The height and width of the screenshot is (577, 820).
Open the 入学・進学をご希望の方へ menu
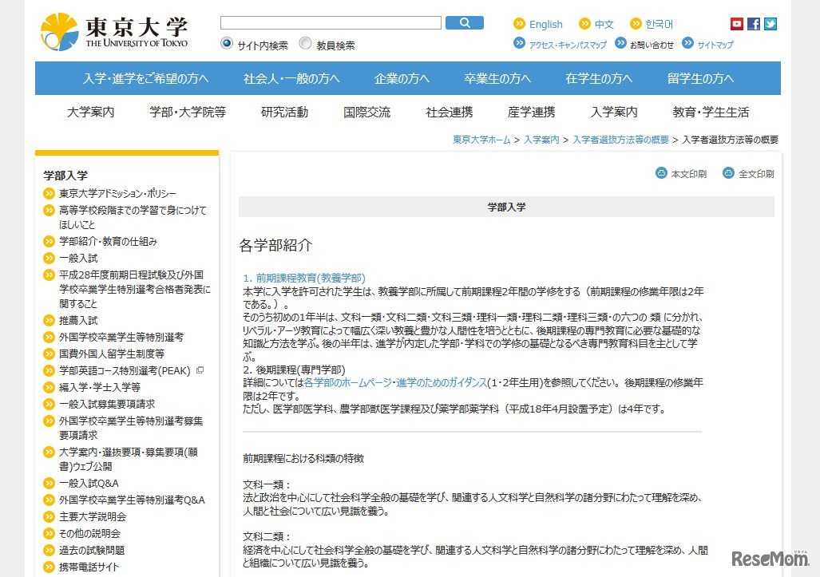coord(145,78)
